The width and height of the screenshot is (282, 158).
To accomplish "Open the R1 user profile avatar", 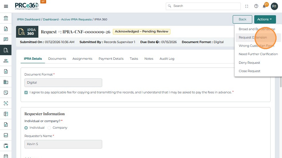I will 274,6.
